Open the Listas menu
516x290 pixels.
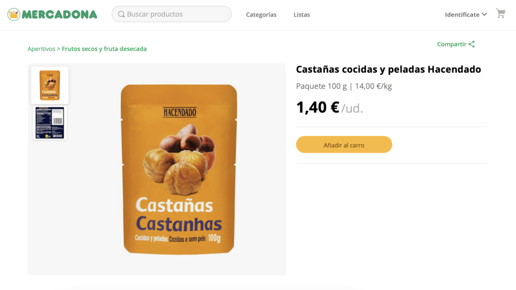tap(302, 15)
